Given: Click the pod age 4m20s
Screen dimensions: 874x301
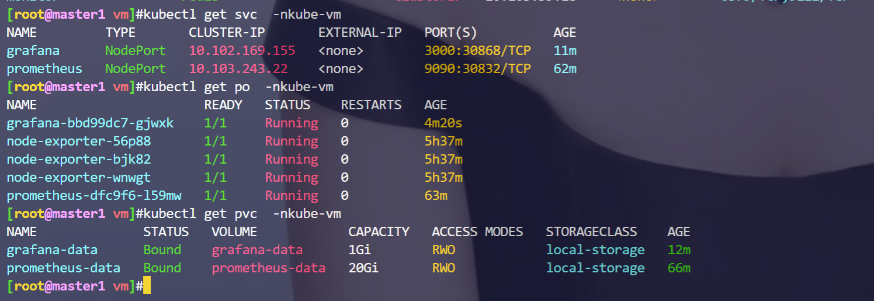Looking at the screenshot, I should [443, 123].
